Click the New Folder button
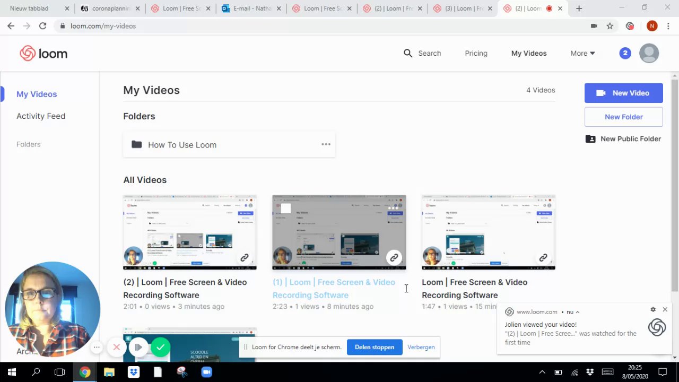This screenshot has width=679, height=382. pos(624,117)
